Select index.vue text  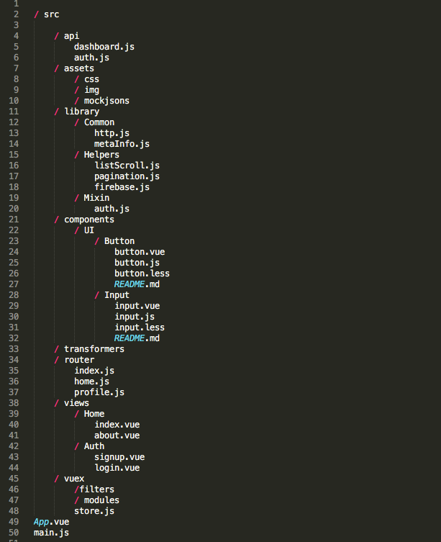coord(117,425)
